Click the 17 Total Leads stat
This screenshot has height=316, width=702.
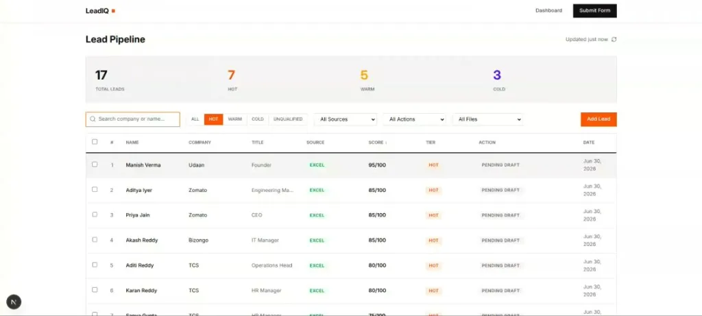coord(110,80)
